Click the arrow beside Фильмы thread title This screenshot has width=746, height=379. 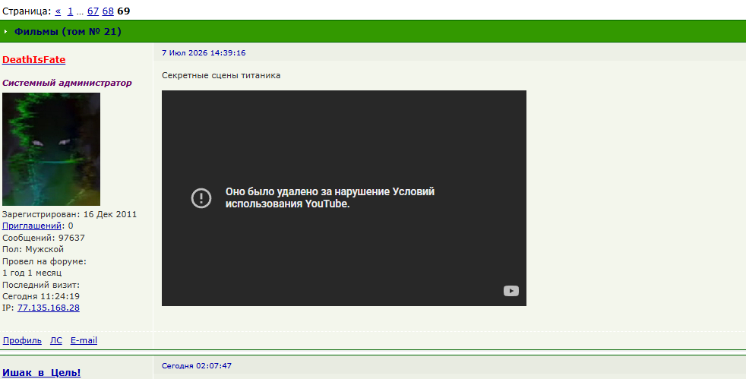6,32
